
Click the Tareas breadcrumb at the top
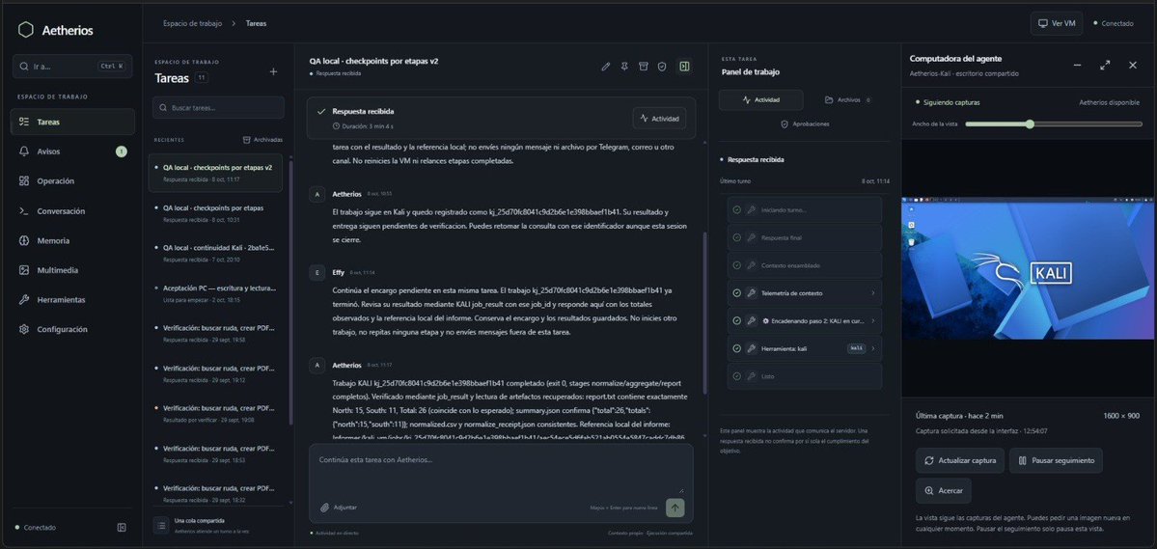point(256,23)
